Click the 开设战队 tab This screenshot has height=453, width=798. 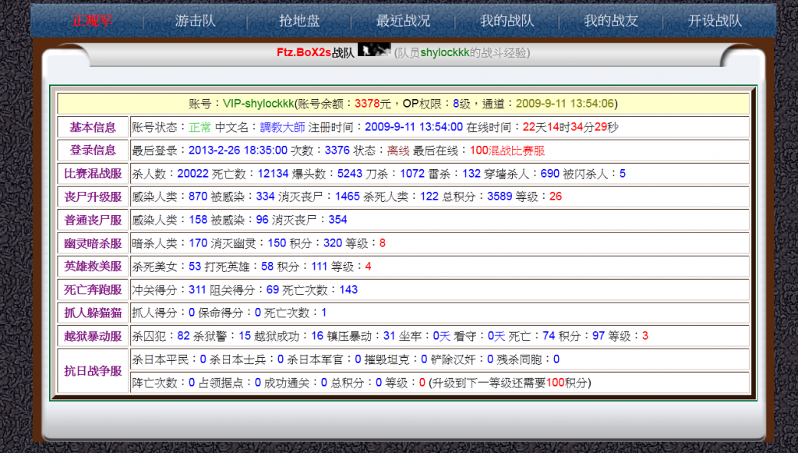tap(715, 21)
